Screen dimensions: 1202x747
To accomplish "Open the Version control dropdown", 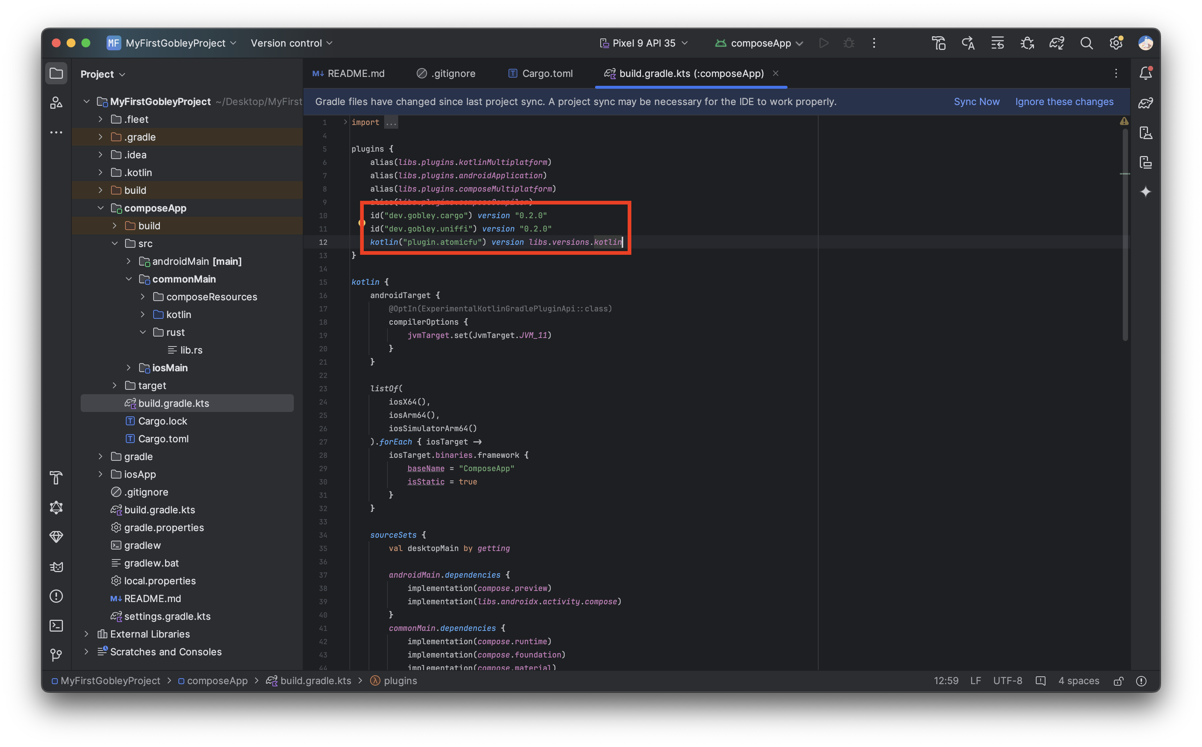I will [x=291, y=44].
